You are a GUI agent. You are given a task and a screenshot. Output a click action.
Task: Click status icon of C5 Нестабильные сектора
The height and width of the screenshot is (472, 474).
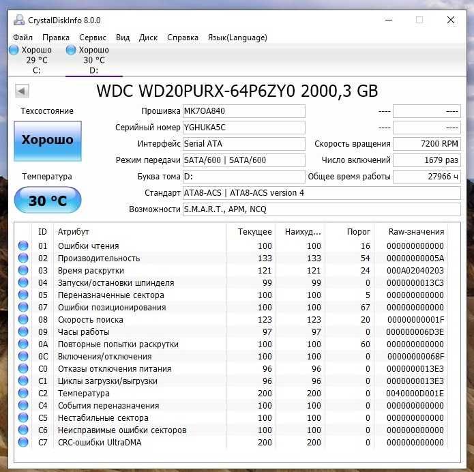(x=23, y=417)
